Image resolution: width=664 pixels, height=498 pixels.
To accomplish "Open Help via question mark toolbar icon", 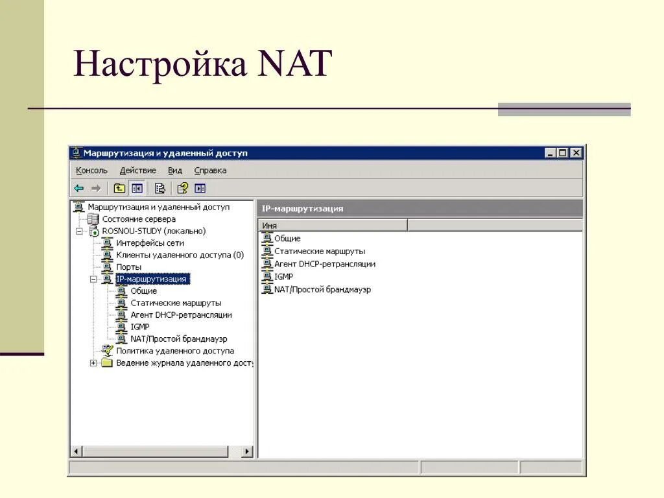I will 182,188.
